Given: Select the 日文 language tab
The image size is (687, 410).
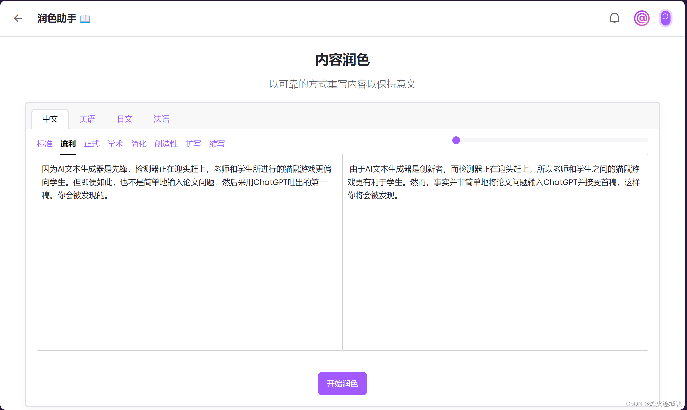Looking at the screenshot, I should [124, 119].
